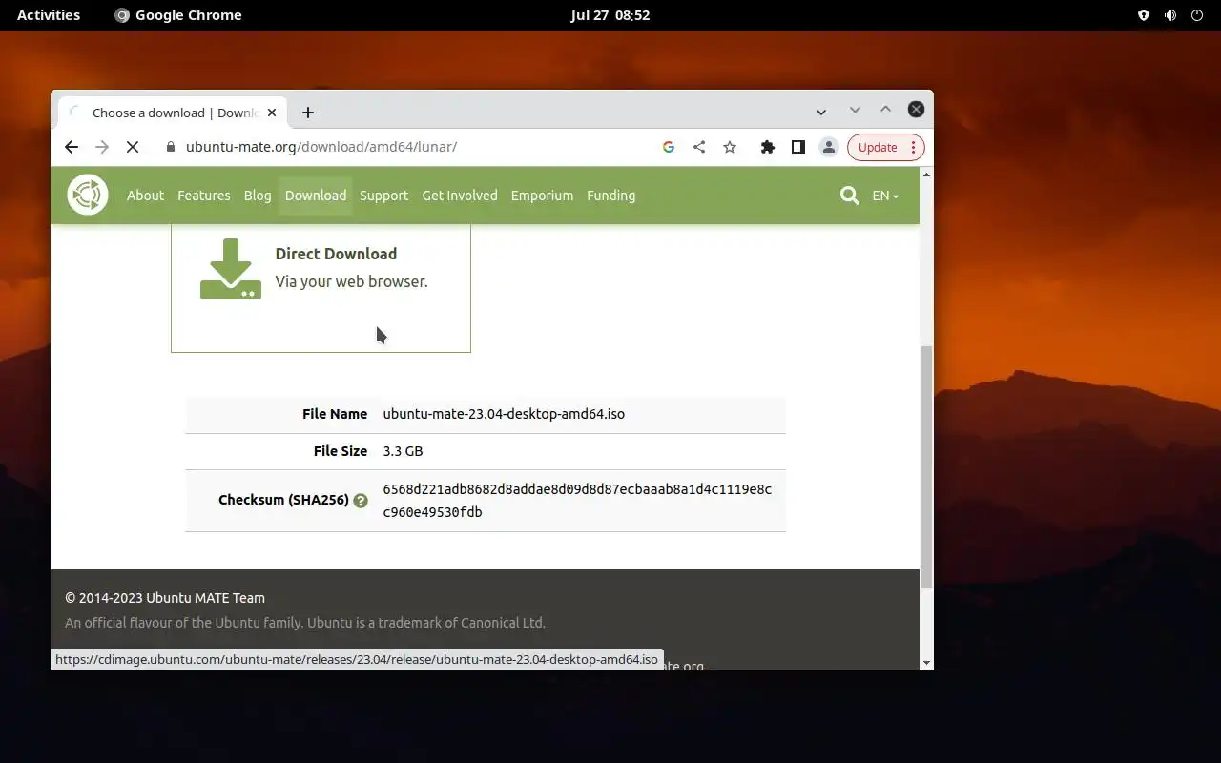Click the browser forward arrow
Viewport: 1221px width, 763px height.
[102, 147]
